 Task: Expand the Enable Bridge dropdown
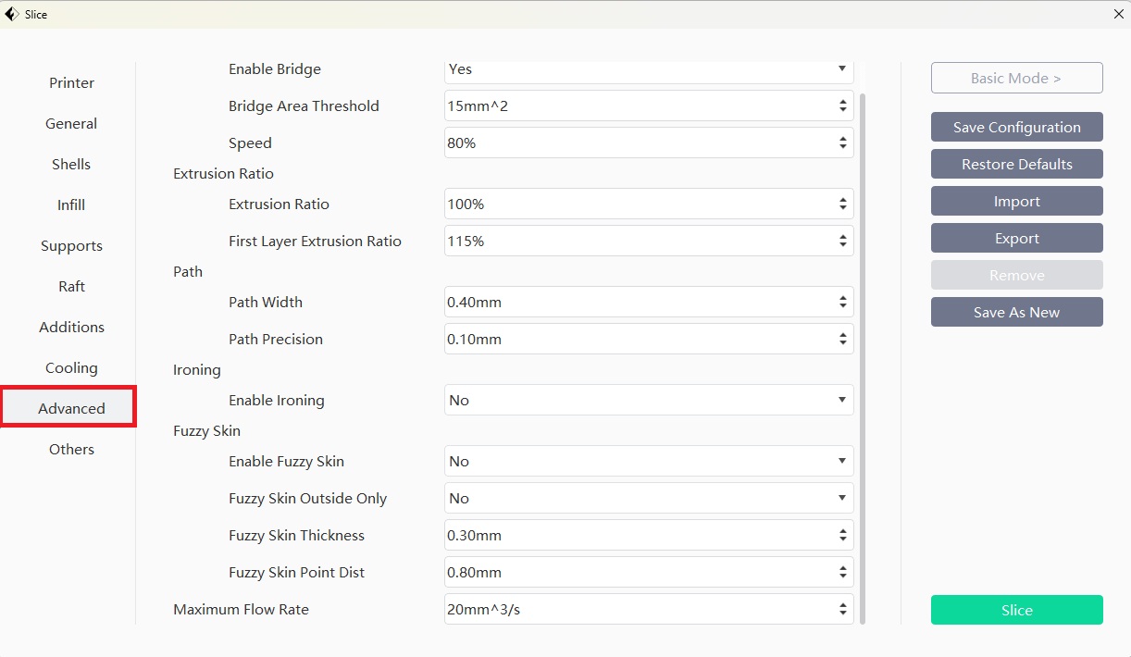point(648,69)
